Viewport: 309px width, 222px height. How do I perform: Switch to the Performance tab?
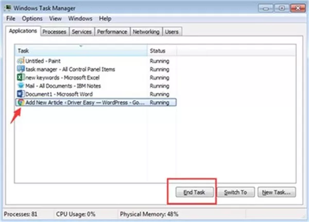(112, 32)
